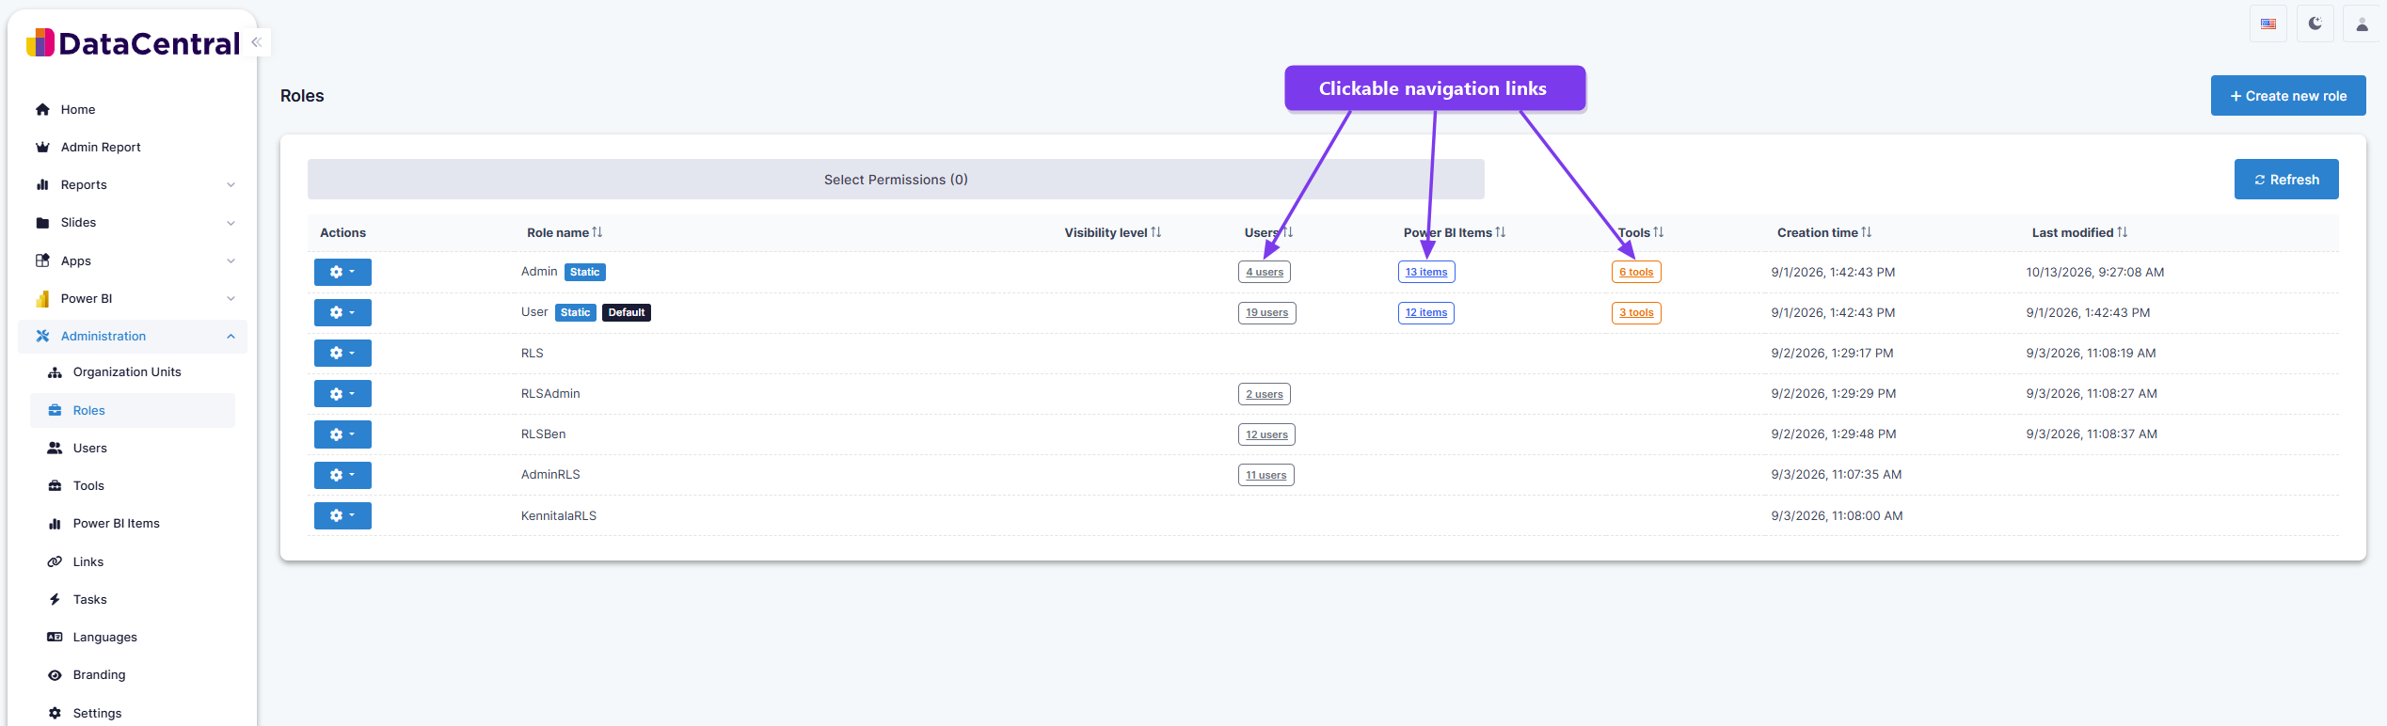The width and height of the screenshot is (2387, 726).
Task: Click the Users people icon
Action: pos(56,449)
